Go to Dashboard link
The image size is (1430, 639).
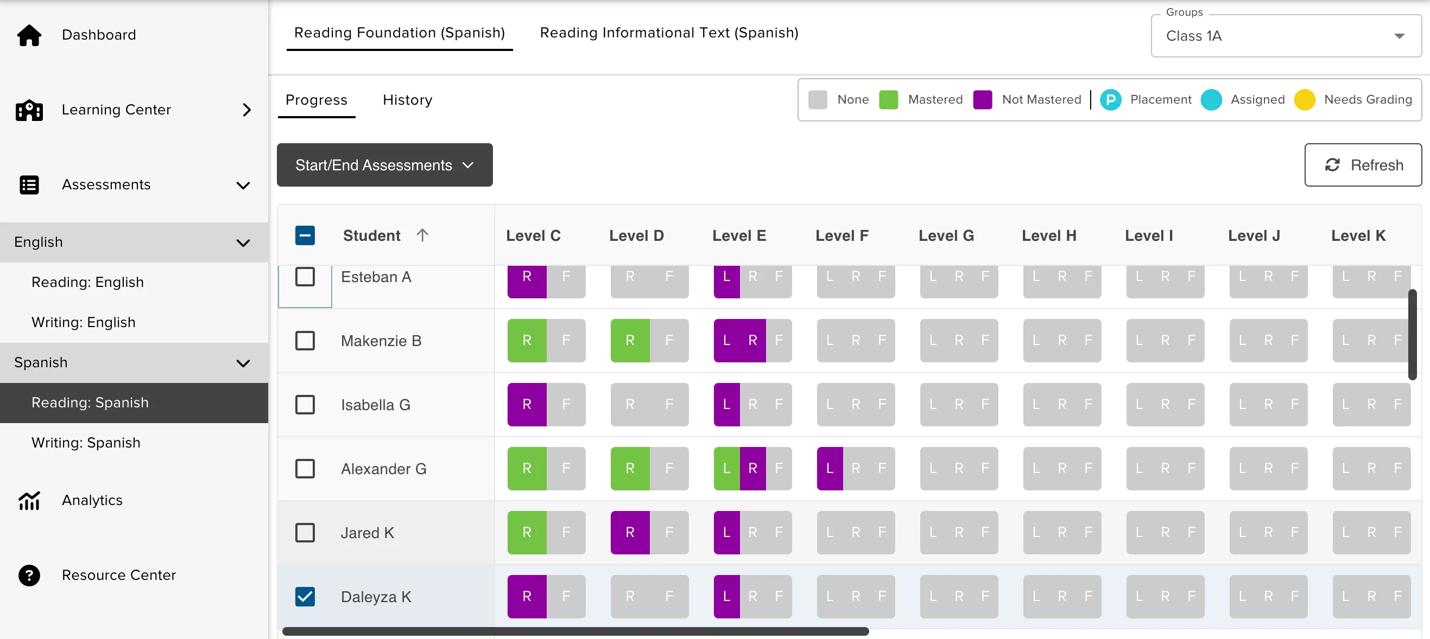99,35
